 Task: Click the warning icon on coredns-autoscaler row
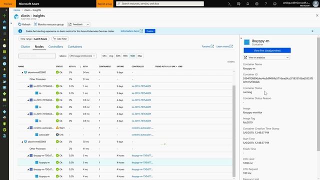point(57,128)
